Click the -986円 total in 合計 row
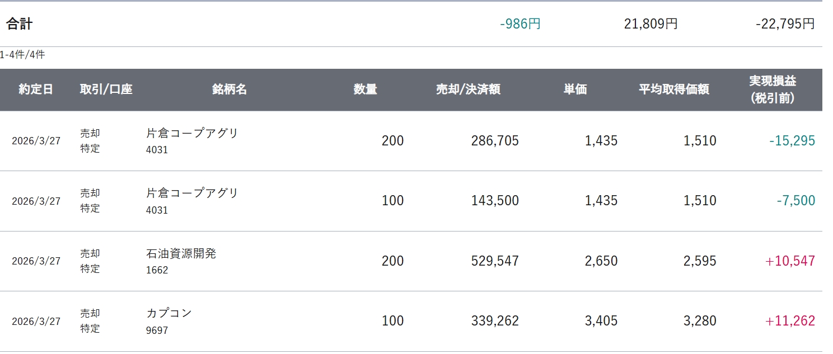The height and width of the screenshot is (354, 833). pyautogui.click(x=520, y=24)
